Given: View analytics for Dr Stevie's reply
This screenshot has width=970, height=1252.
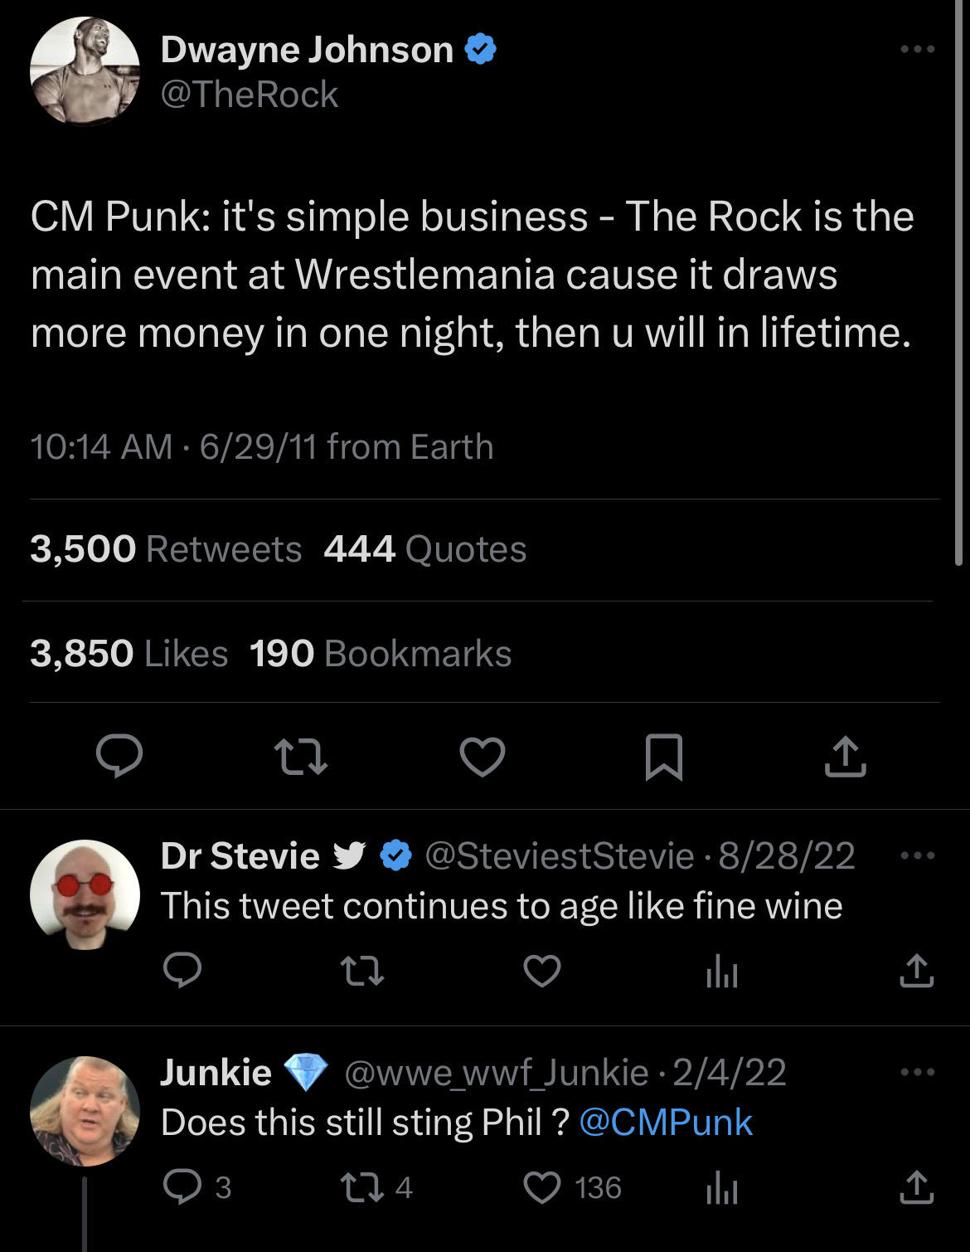Looking at the screenshot, I should click(x=721, y=971).
